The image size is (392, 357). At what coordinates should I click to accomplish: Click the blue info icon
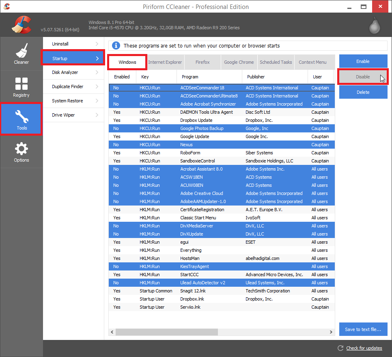tap(116, 45)
